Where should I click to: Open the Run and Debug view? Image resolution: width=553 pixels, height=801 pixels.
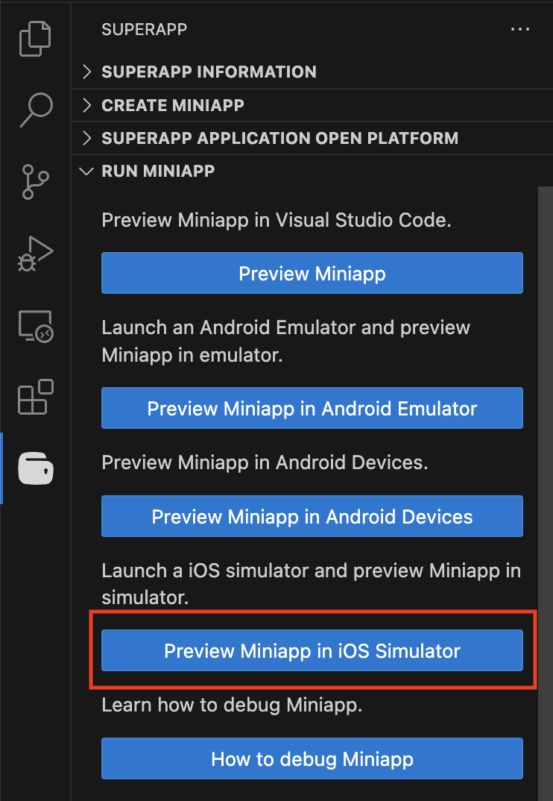click(x=35, y=254)
